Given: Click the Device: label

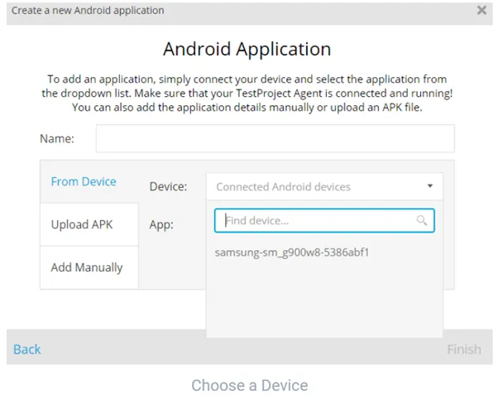Looking at the screenshot, I should [168, 187].
